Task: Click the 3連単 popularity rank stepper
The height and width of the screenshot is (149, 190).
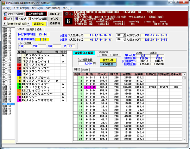Action: point(124,40)
